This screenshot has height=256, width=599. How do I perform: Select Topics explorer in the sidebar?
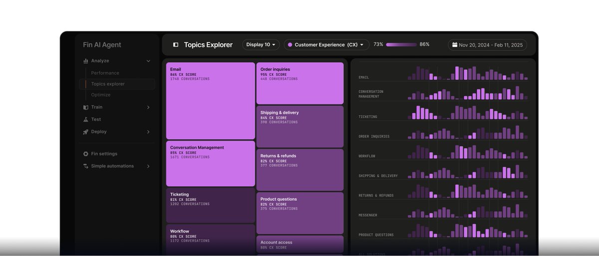[117, 84]
